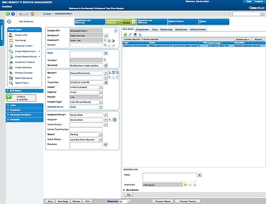Click into the Add Work Info Notes field

point(169,177)
